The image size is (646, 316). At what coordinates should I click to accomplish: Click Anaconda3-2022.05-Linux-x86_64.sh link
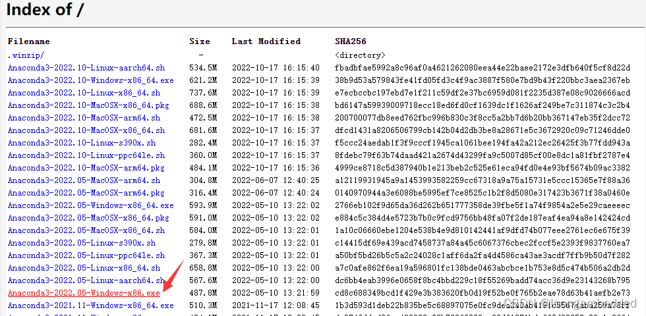pyautogui.click(x=84, y=268)
